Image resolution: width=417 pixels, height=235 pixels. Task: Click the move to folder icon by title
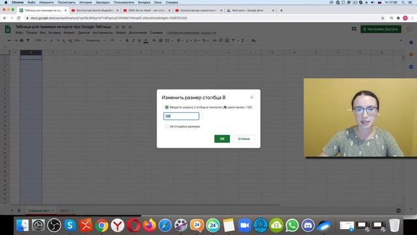124,27
